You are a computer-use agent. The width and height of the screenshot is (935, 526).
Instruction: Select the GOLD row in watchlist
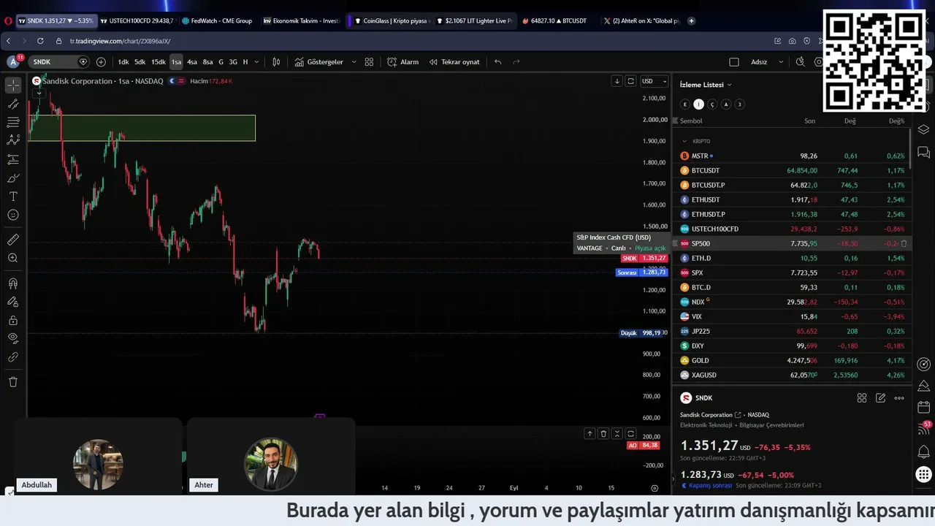(793, 360)
